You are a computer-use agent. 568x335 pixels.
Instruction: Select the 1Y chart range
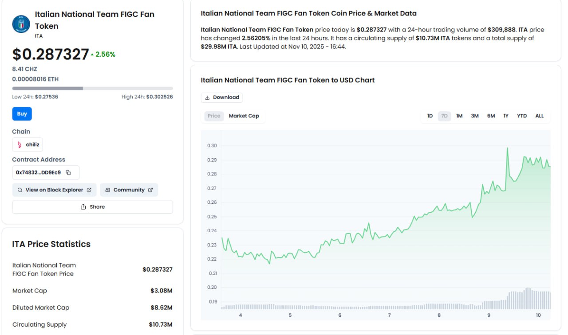tap(506, 116)
